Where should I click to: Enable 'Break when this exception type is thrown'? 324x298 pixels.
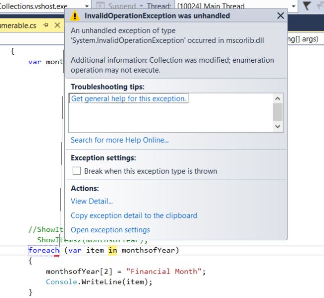click(x=77, y=171)
